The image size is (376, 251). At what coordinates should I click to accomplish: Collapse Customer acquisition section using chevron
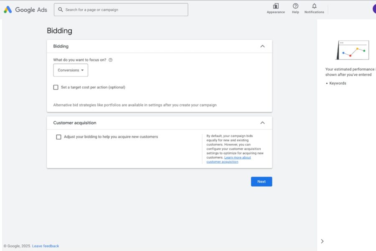pos(262,123)
